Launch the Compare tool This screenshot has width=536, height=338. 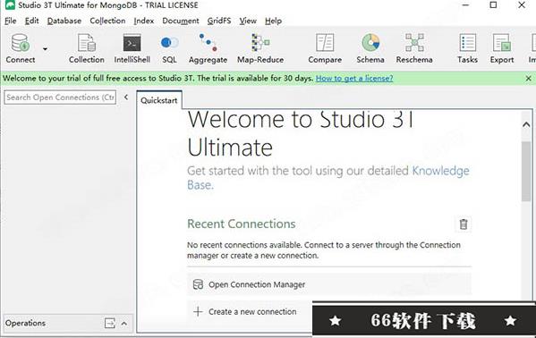coord(325,48)
